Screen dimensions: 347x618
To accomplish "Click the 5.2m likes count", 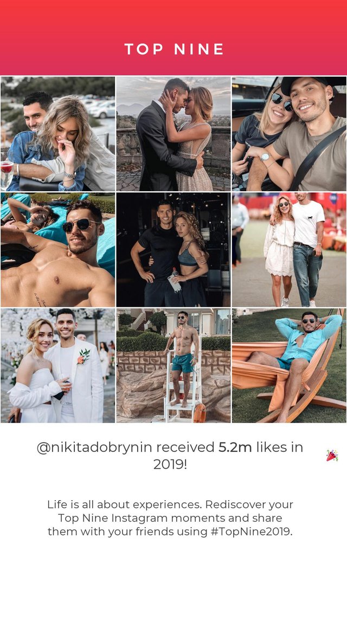I will pos(235,447).
